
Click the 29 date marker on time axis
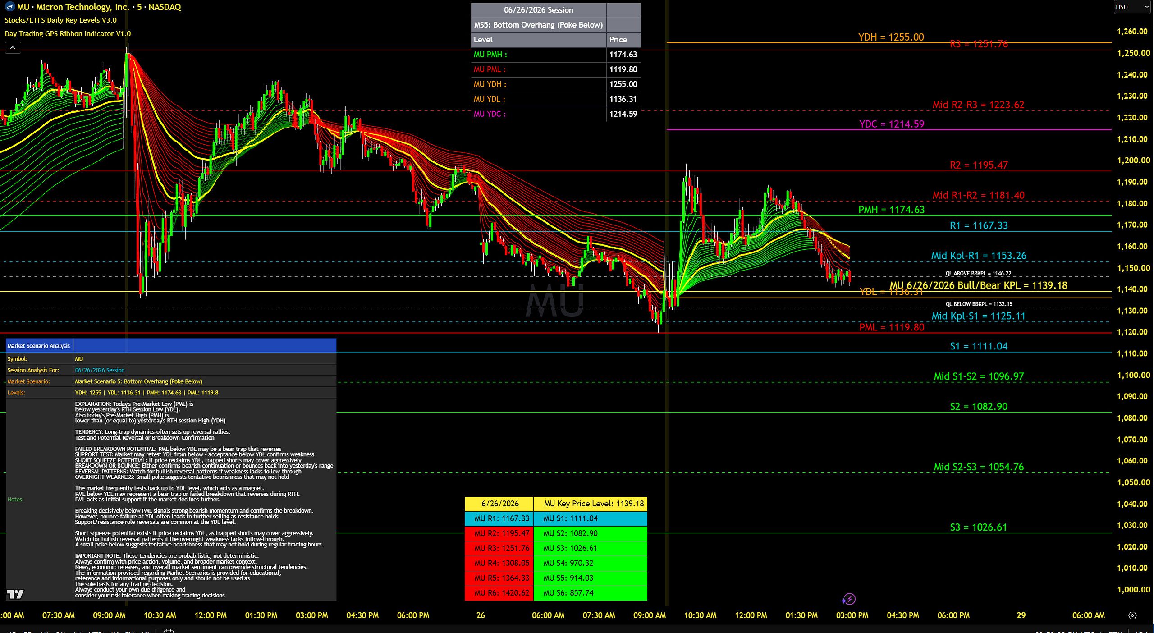1021,615
